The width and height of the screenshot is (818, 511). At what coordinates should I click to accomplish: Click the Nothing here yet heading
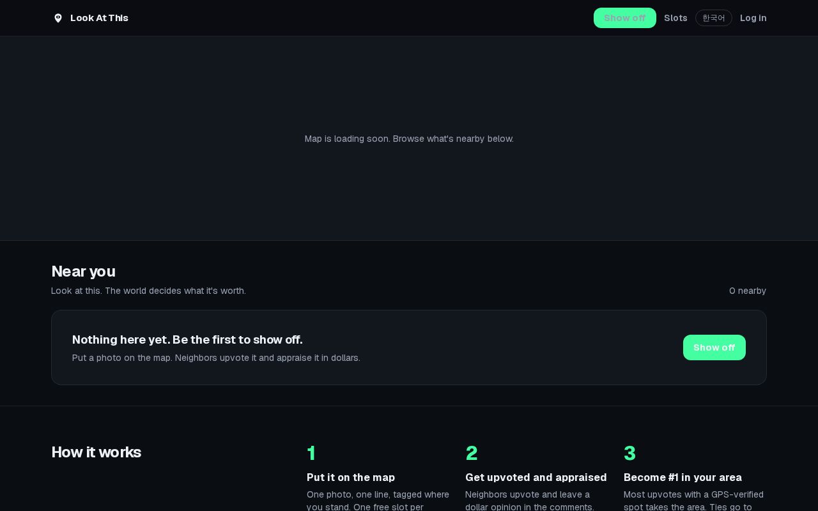(187, 339)
